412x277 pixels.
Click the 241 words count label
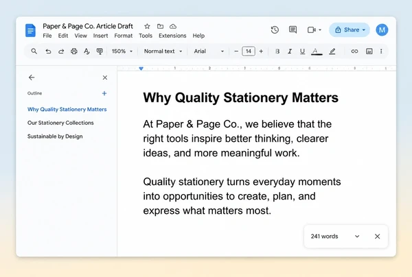324,237
